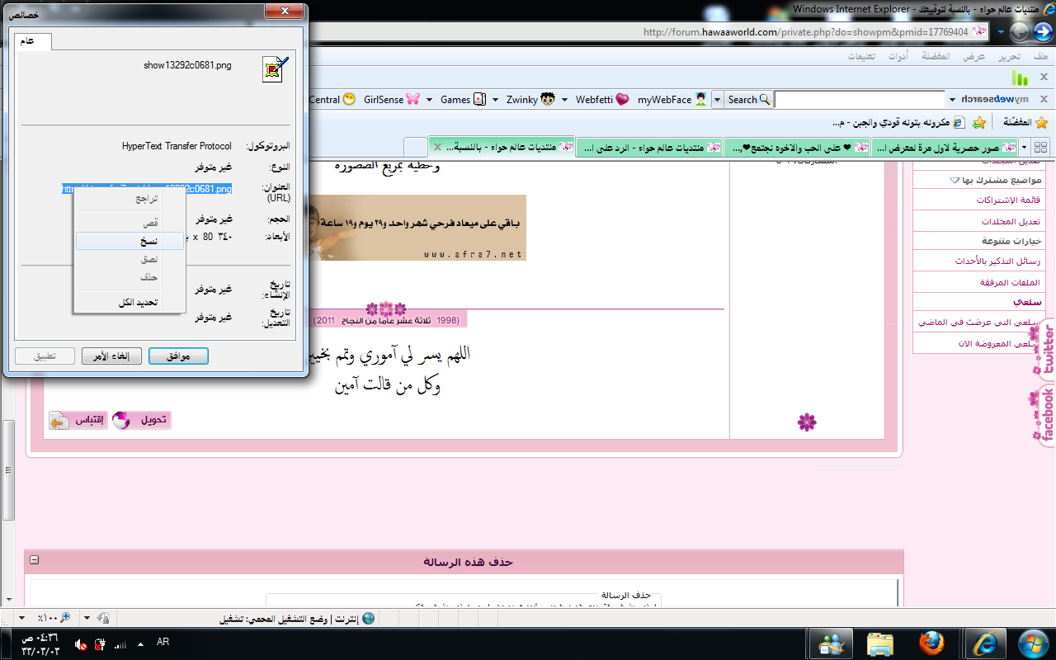
Task: Open the Search button dropdown arrow
Action: pos(717,100)
